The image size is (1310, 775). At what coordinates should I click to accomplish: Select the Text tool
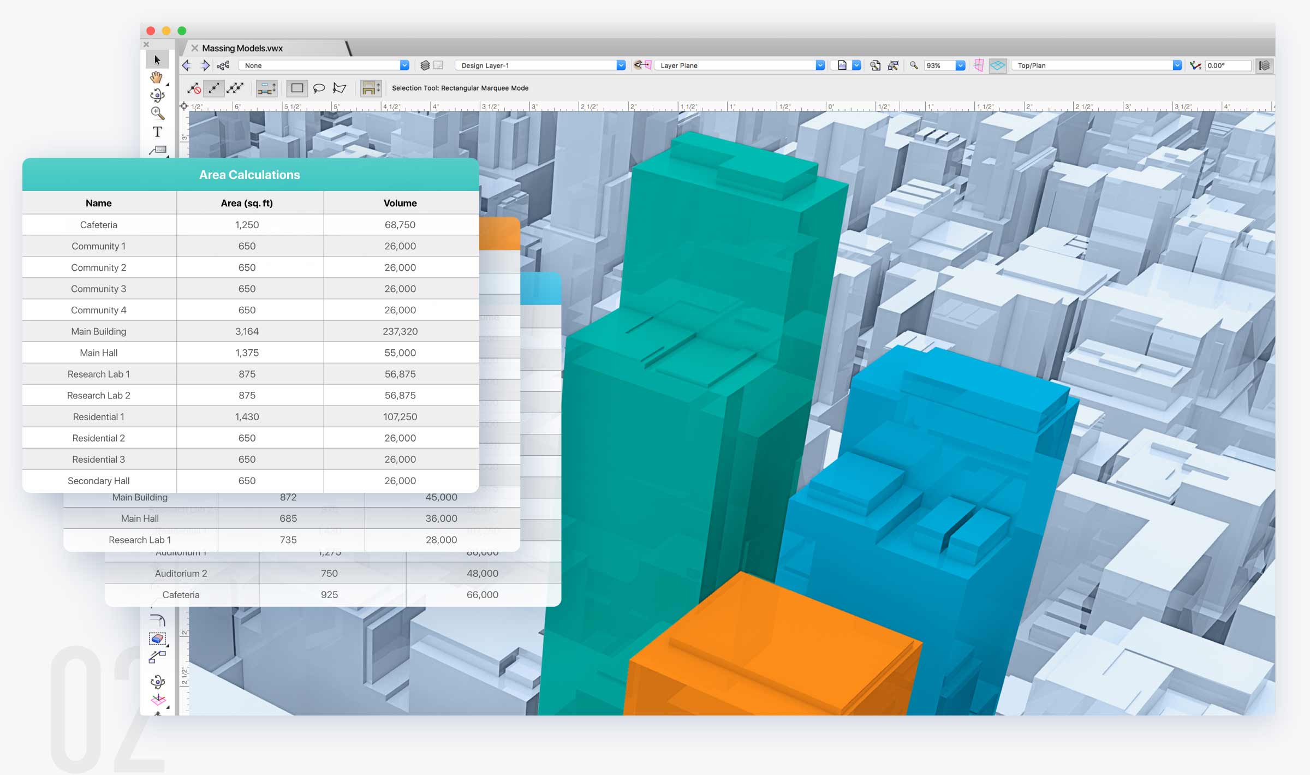(x=157, y=131)
